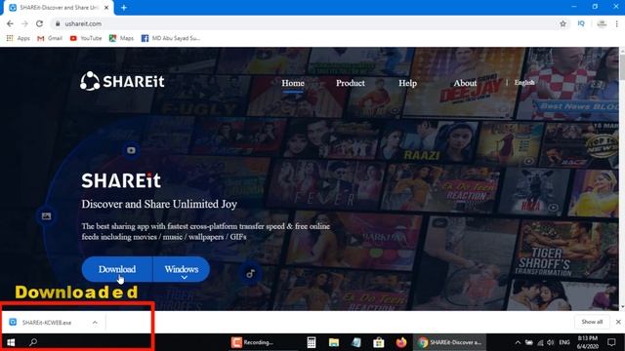Bookmark this page with the star icon
Screen dimensions: 625x351
coord(562,23)
